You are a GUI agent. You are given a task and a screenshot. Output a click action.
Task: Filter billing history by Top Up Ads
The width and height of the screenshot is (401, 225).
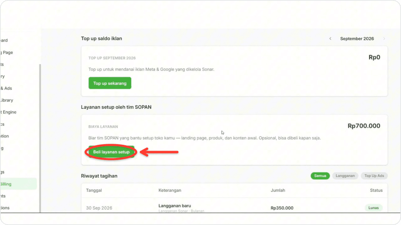[x=374, y=176]
